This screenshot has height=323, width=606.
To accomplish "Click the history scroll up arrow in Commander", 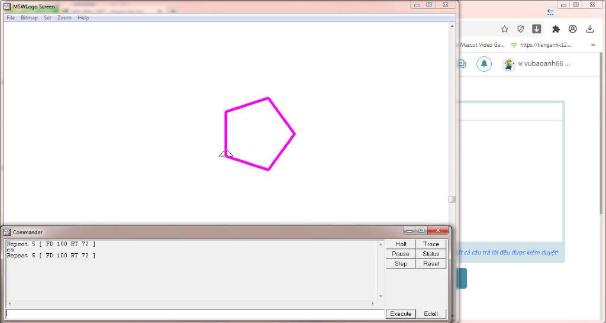I will click(381, 244).
